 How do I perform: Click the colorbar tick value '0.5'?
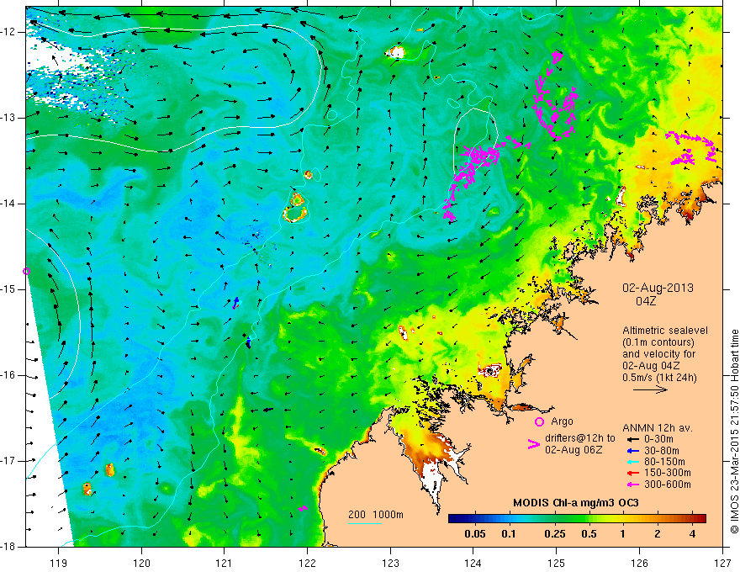pos(589,534)
